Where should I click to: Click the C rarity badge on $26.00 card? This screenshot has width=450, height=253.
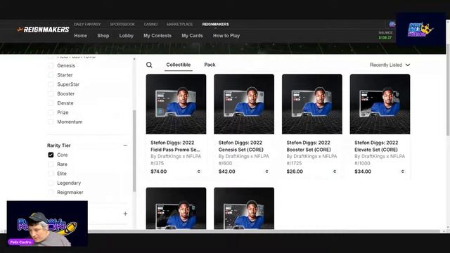click(x=335, y=171)
